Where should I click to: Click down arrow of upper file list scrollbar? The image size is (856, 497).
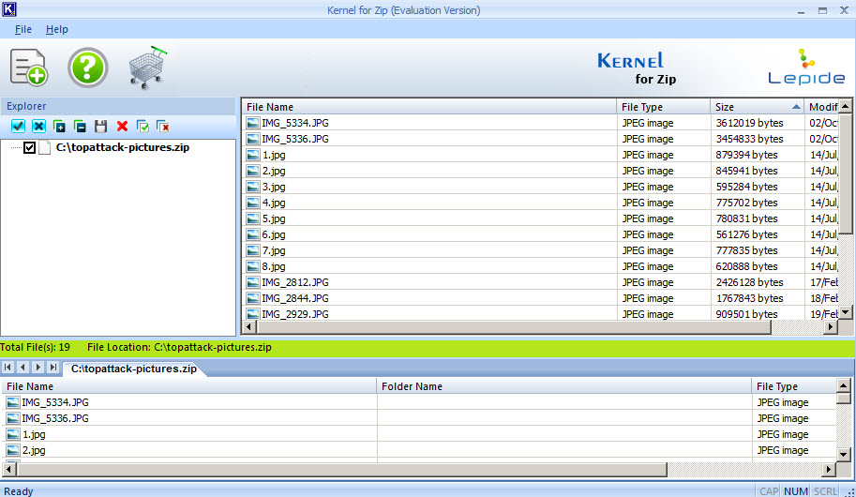[845, 312]
